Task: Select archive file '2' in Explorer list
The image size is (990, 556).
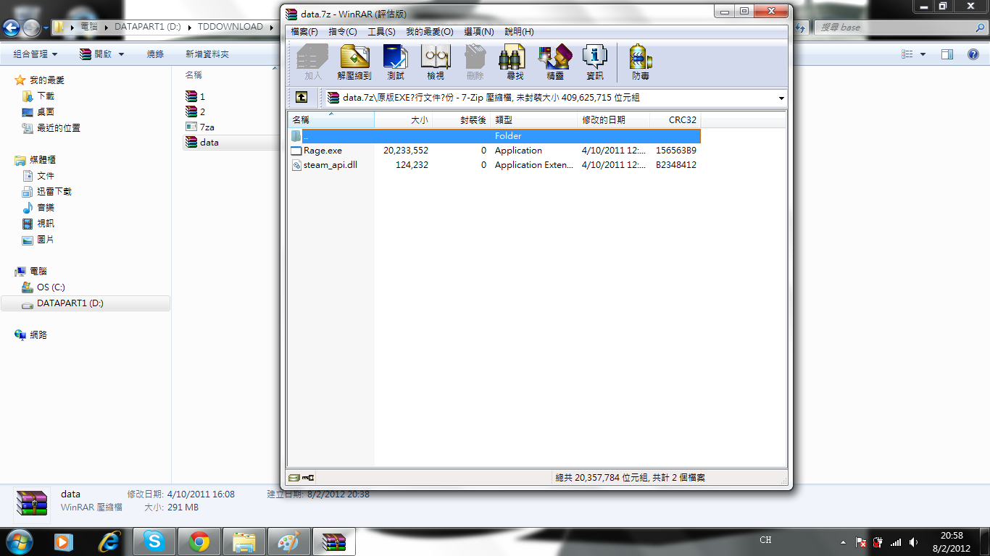Action: pos(196,111)
